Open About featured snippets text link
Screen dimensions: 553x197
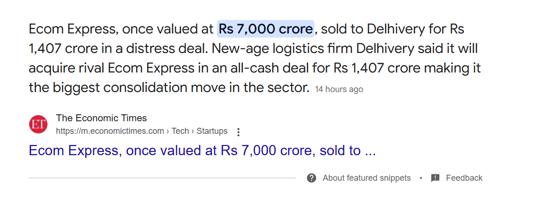[366, 178]
